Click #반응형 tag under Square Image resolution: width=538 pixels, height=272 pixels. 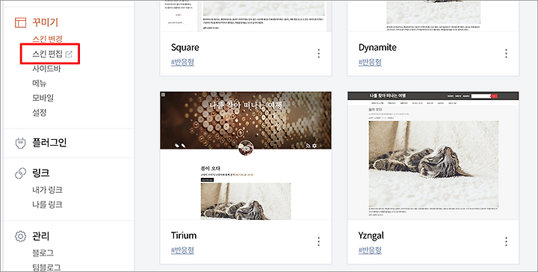coord(182,62)
